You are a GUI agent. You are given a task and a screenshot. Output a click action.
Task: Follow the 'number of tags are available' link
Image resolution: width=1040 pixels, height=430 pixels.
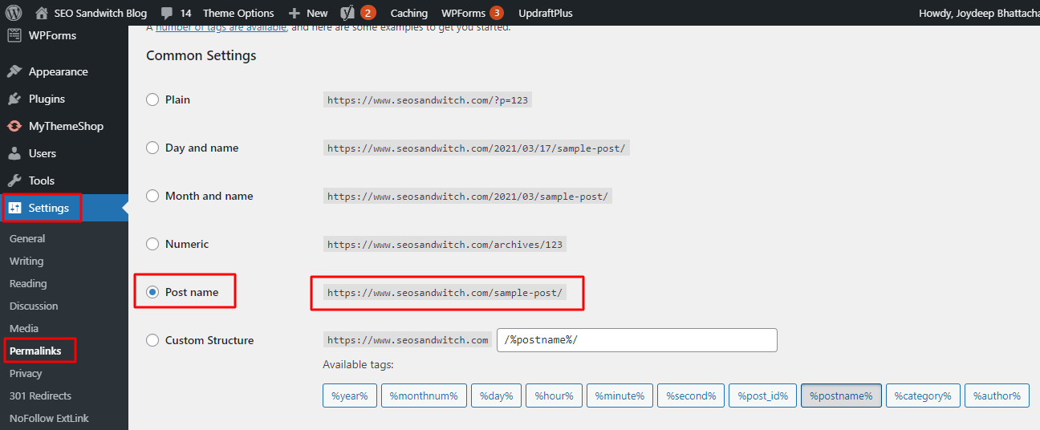click(221, 27)
